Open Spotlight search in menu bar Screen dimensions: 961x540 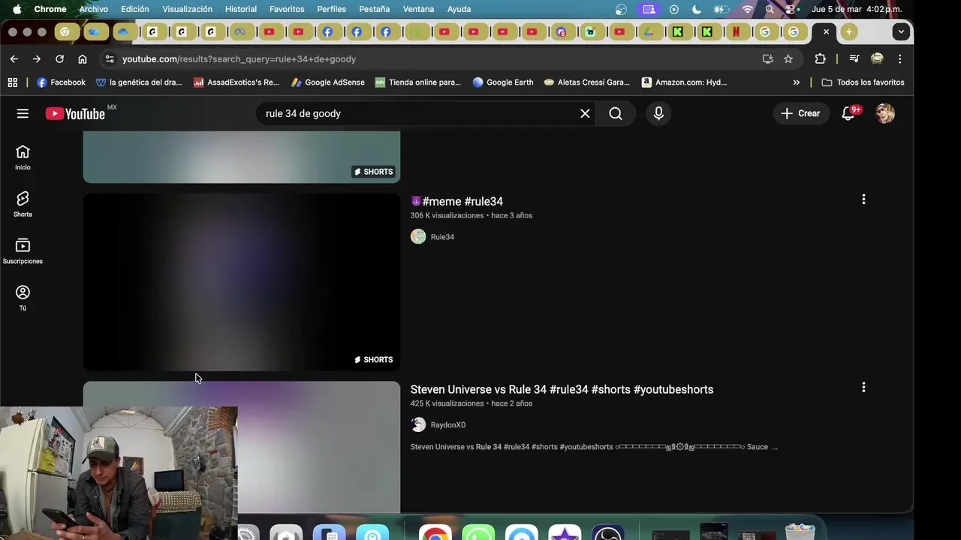(770, 9)
